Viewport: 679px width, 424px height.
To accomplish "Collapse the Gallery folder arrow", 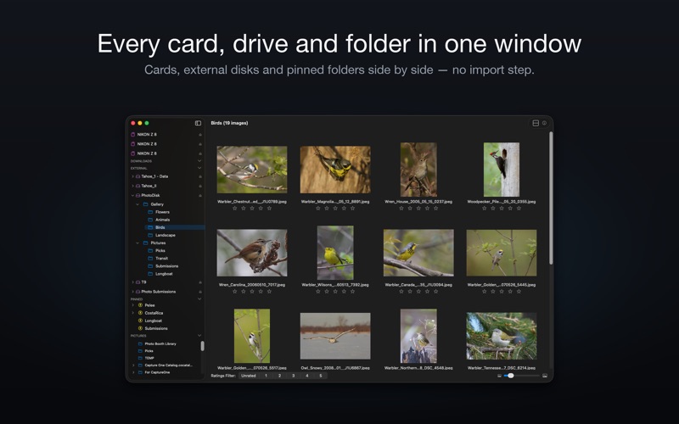I will (x=137, y=204).
